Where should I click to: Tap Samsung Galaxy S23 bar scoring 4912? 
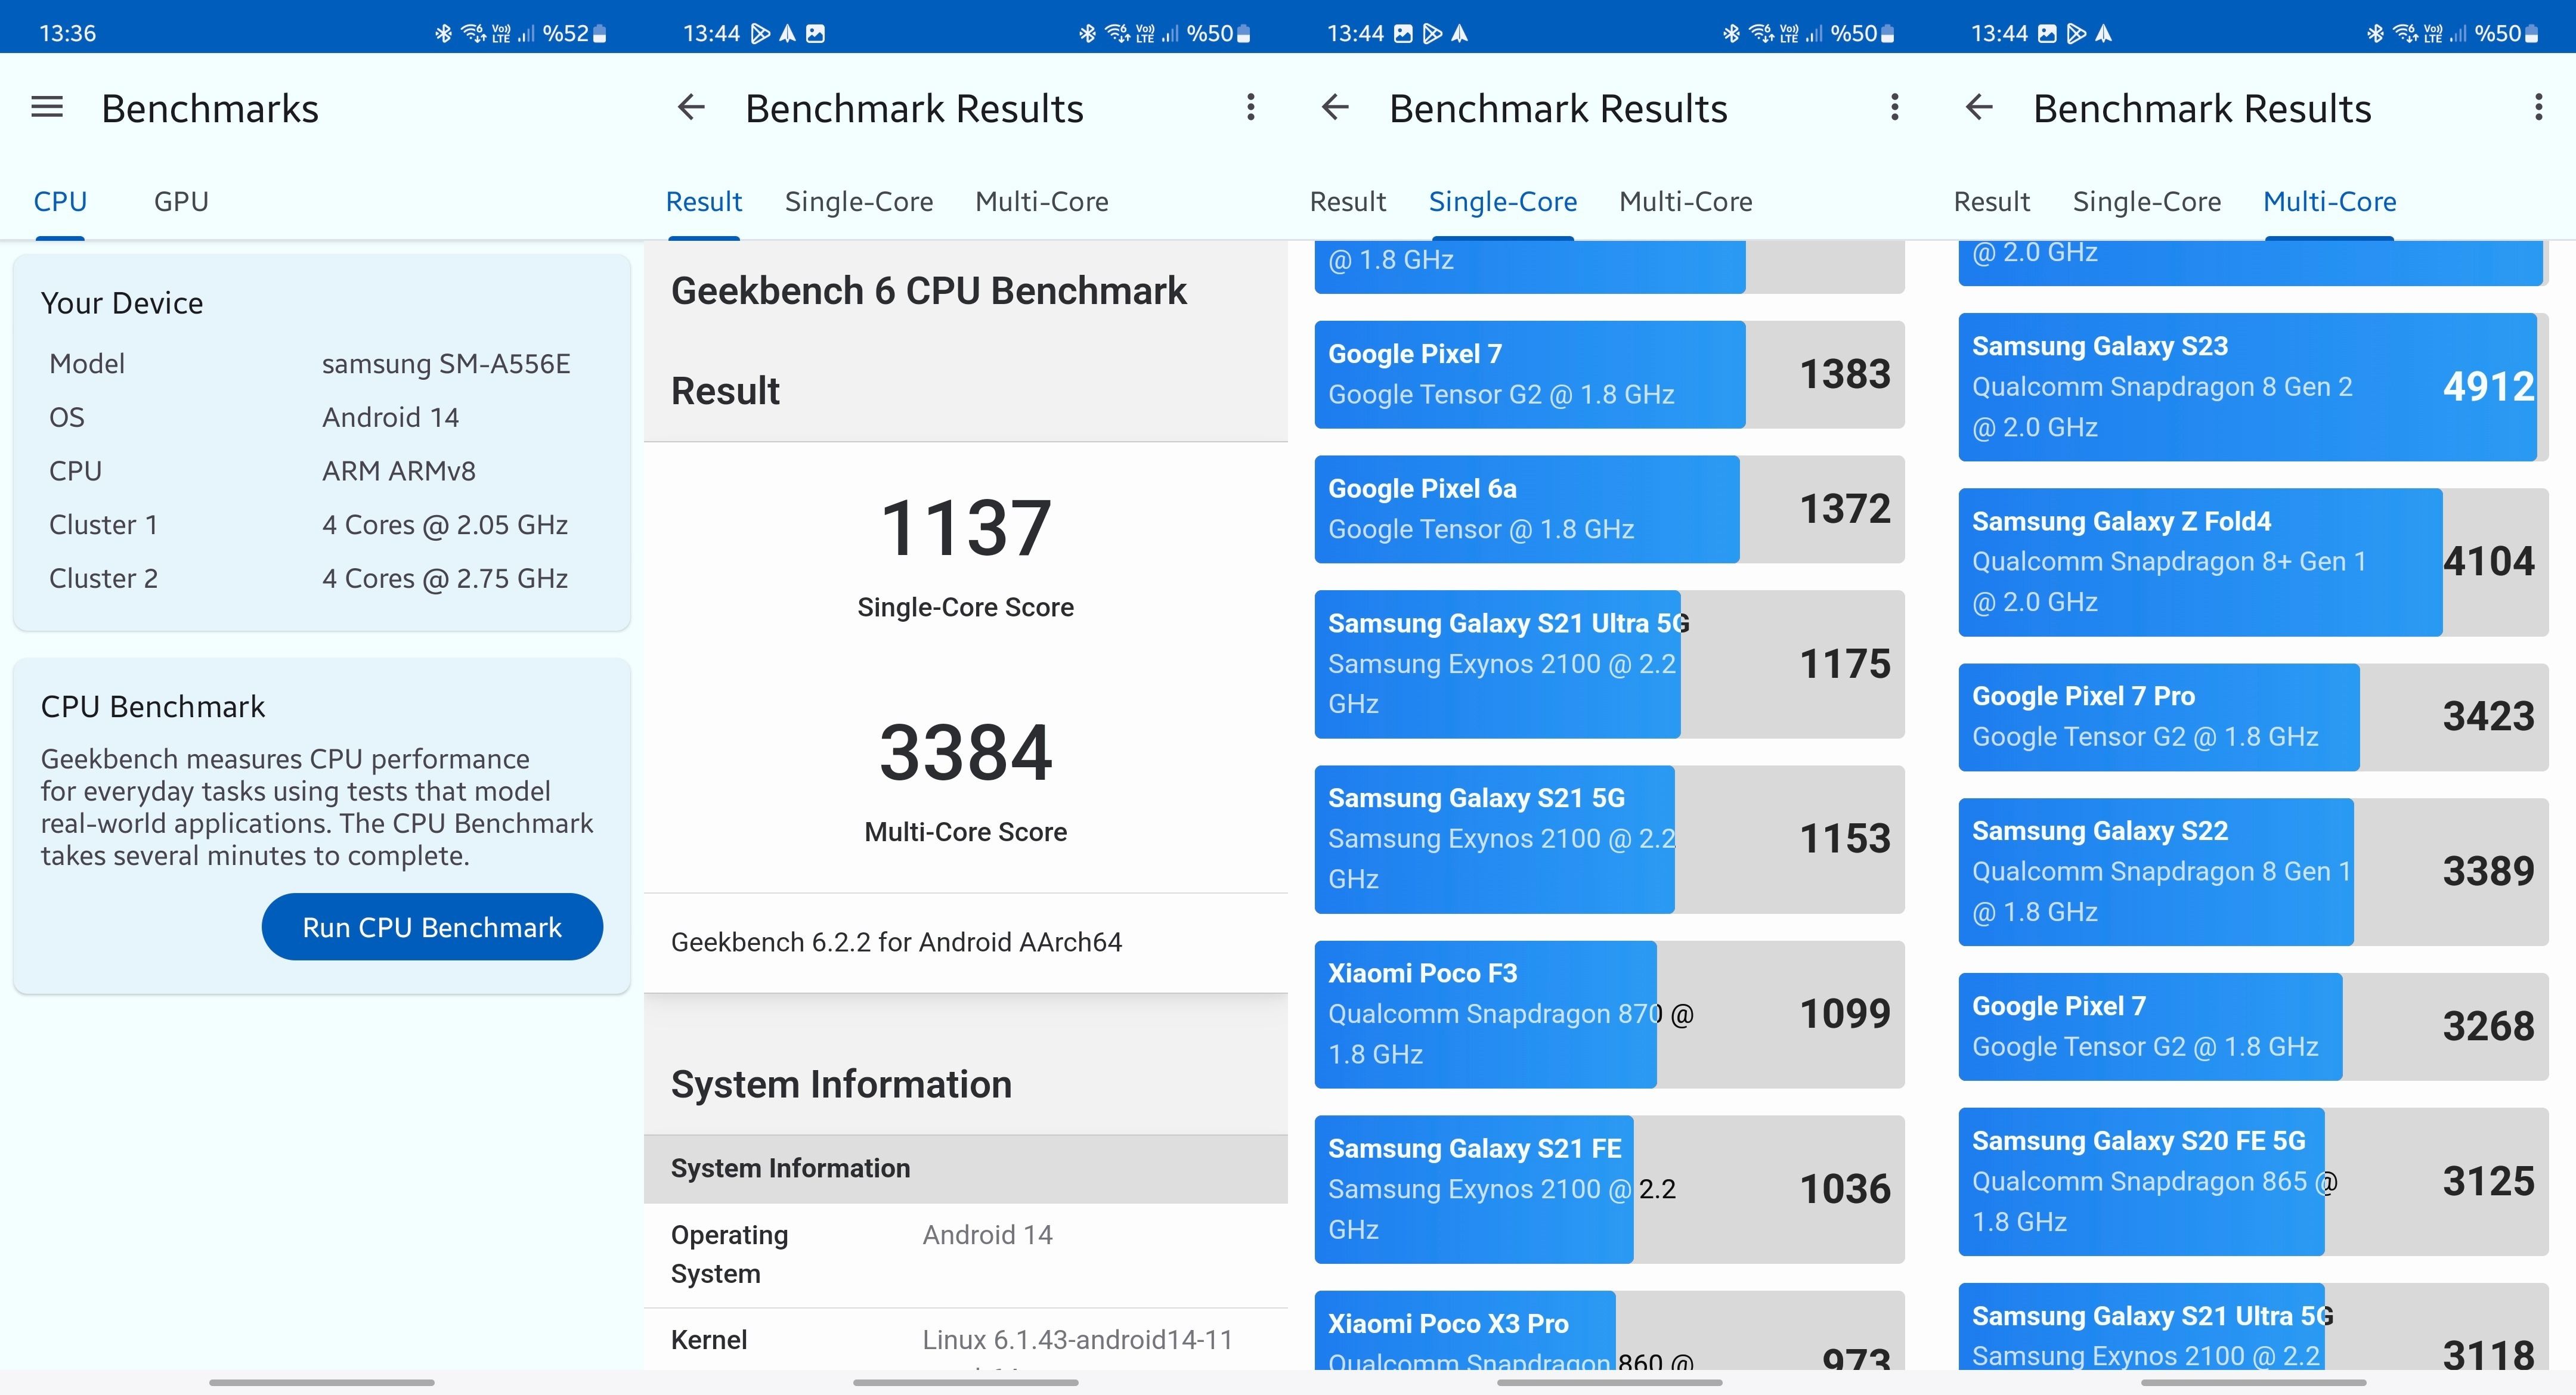coord(2253,387)
